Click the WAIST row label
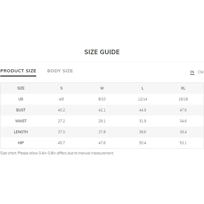This screenshot has height=204, width=204. click(21, 121)
